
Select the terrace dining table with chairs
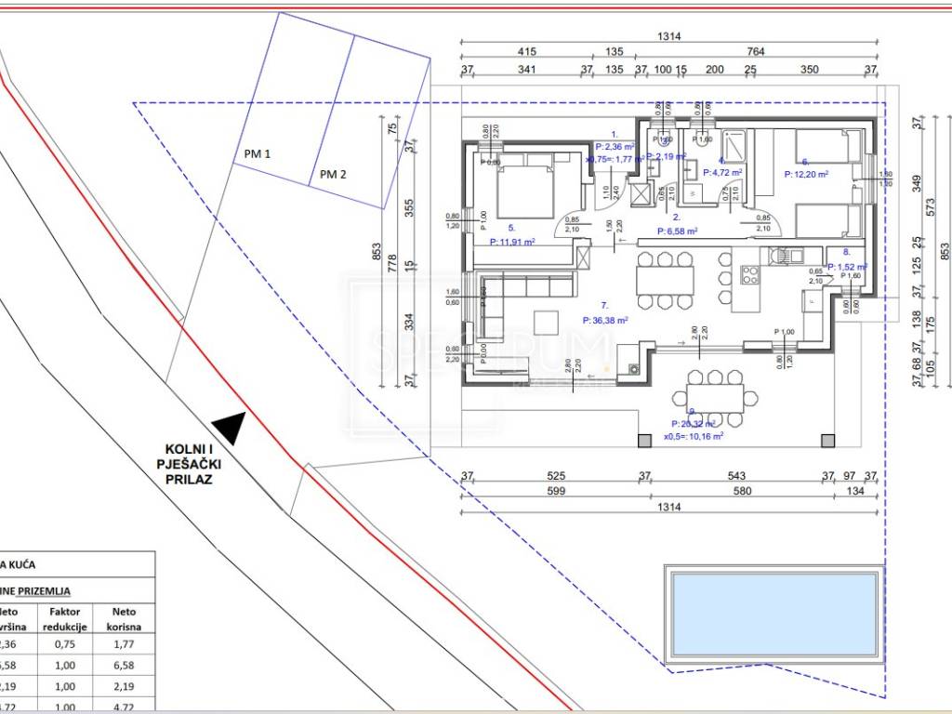[x=716, y=396]
